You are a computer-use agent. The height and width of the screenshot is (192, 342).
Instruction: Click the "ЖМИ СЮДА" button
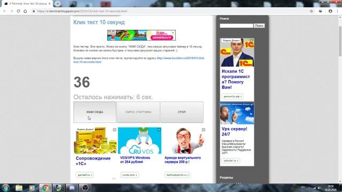pyautogui.click(x=95, y=112)
